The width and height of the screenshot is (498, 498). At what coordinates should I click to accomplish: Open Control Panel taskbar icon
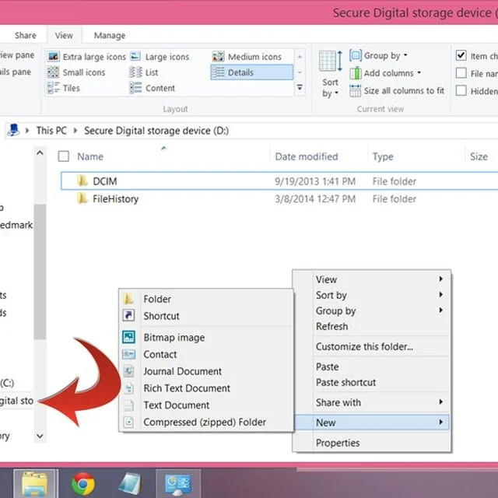(178, 483)
